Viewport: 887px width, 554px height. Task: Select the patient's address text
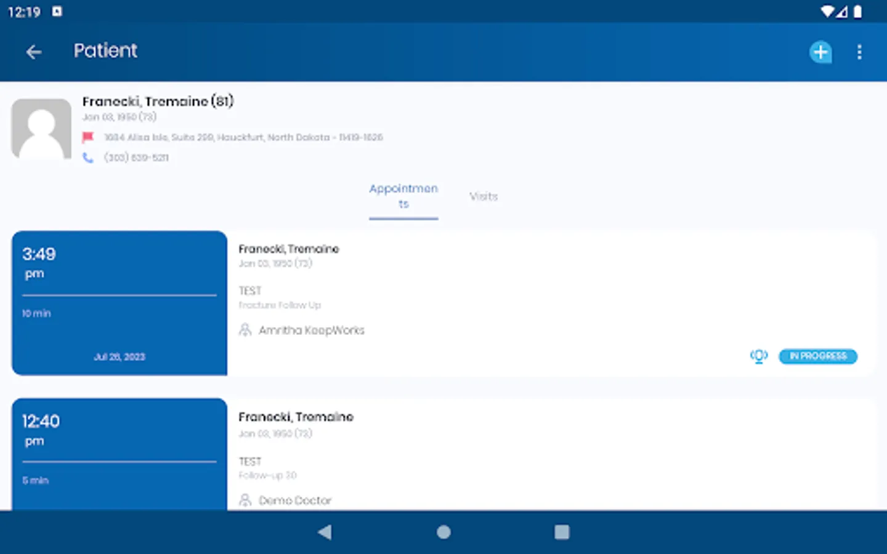243,137
